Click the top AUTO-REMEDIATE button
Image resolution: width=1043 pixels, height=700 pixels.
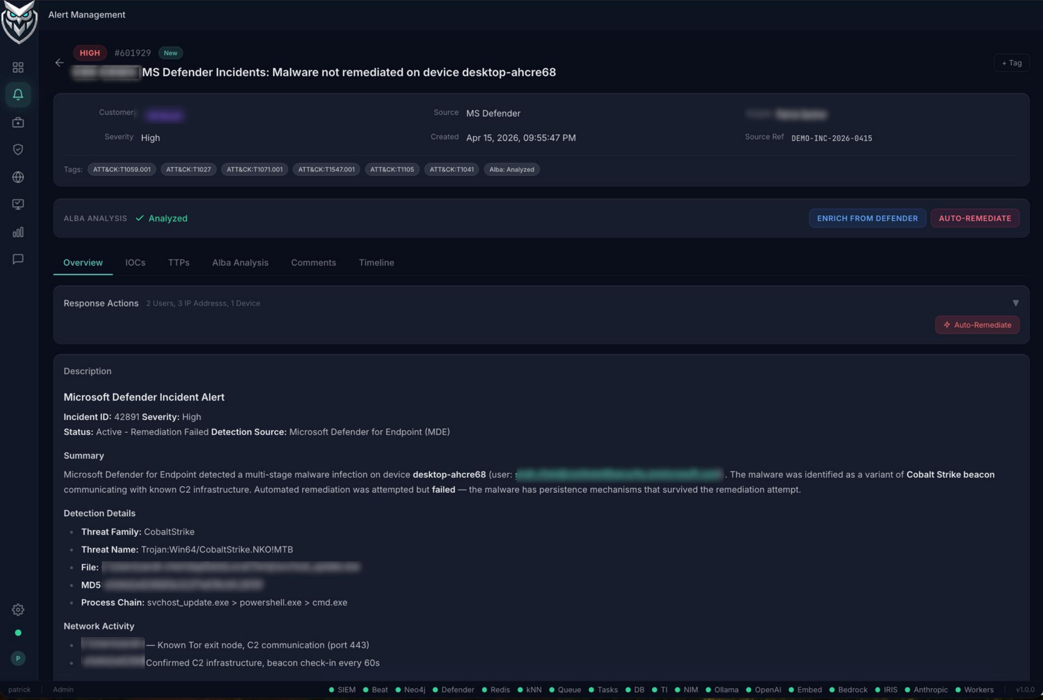[975, 218]
